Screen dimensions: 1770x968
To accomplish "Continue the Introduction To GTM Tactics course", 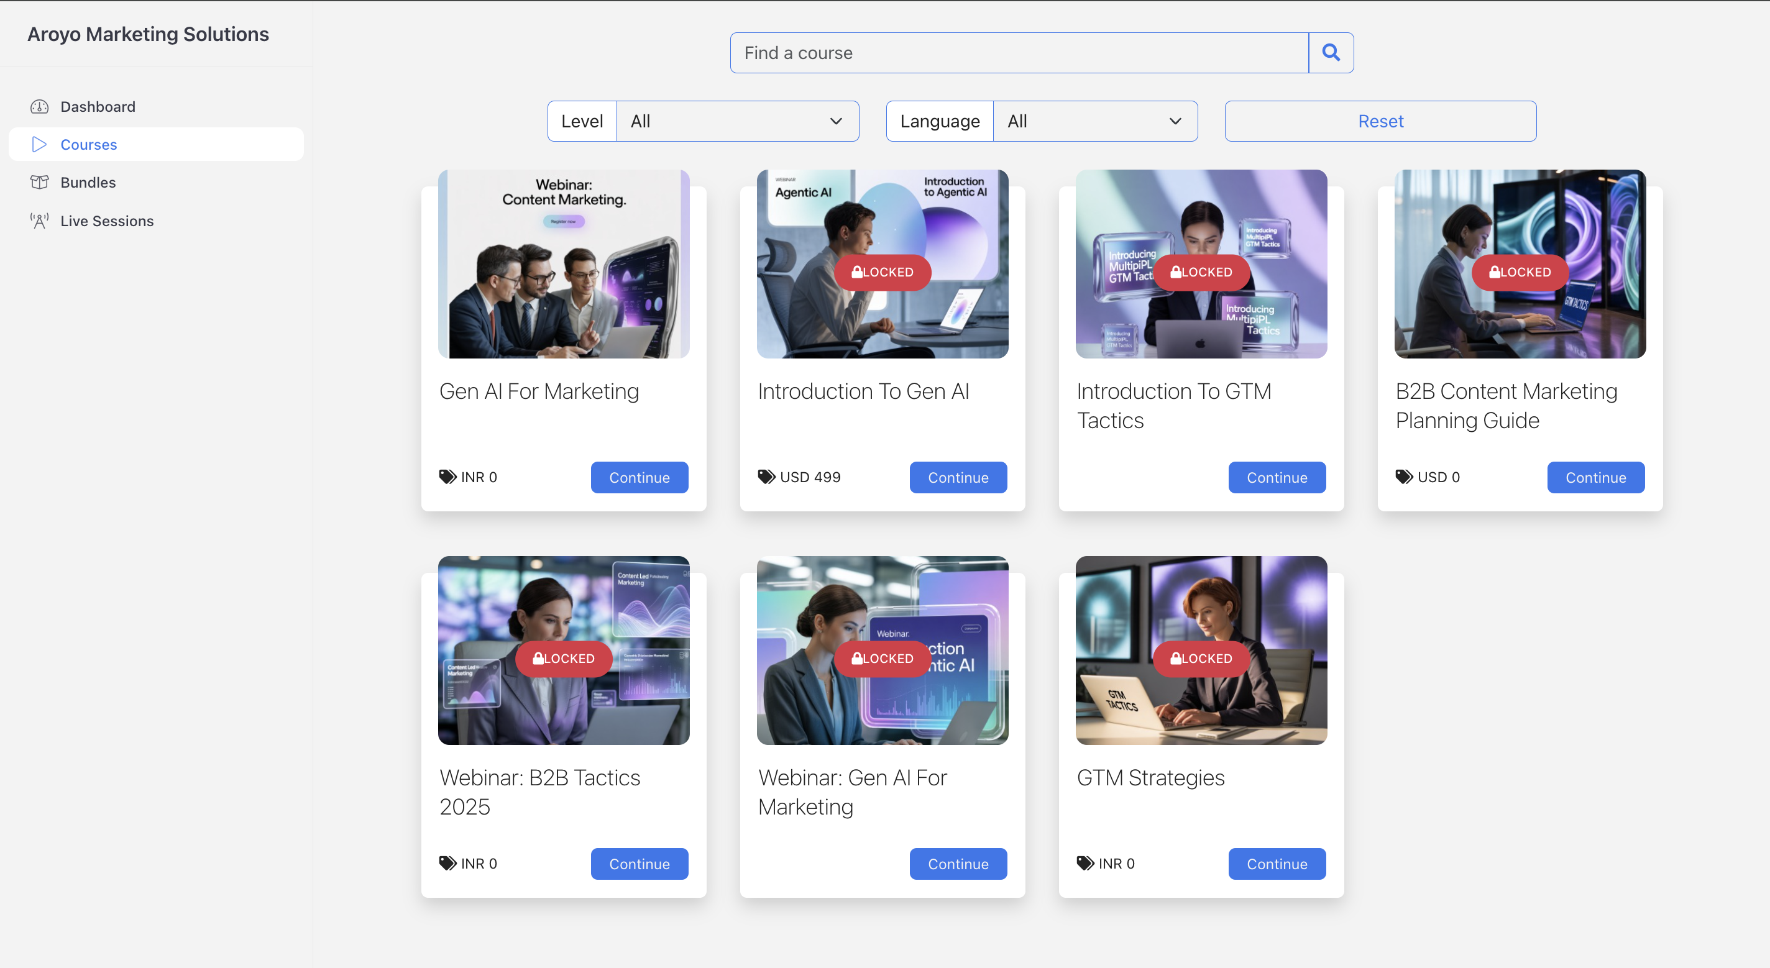I will click(x=1277, y=477).
